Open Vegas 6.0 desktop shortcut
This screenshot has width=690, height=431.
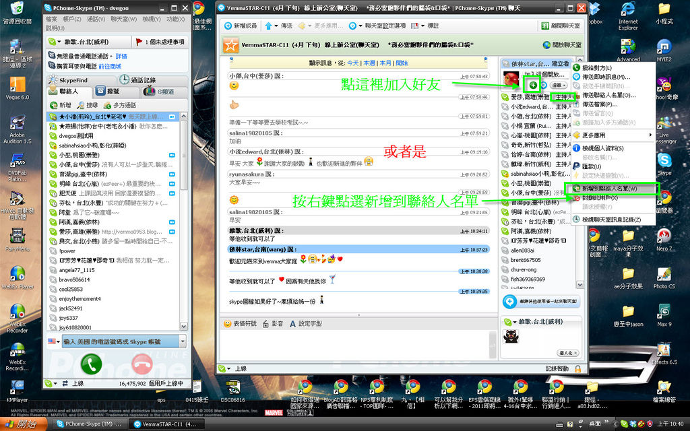17,88
